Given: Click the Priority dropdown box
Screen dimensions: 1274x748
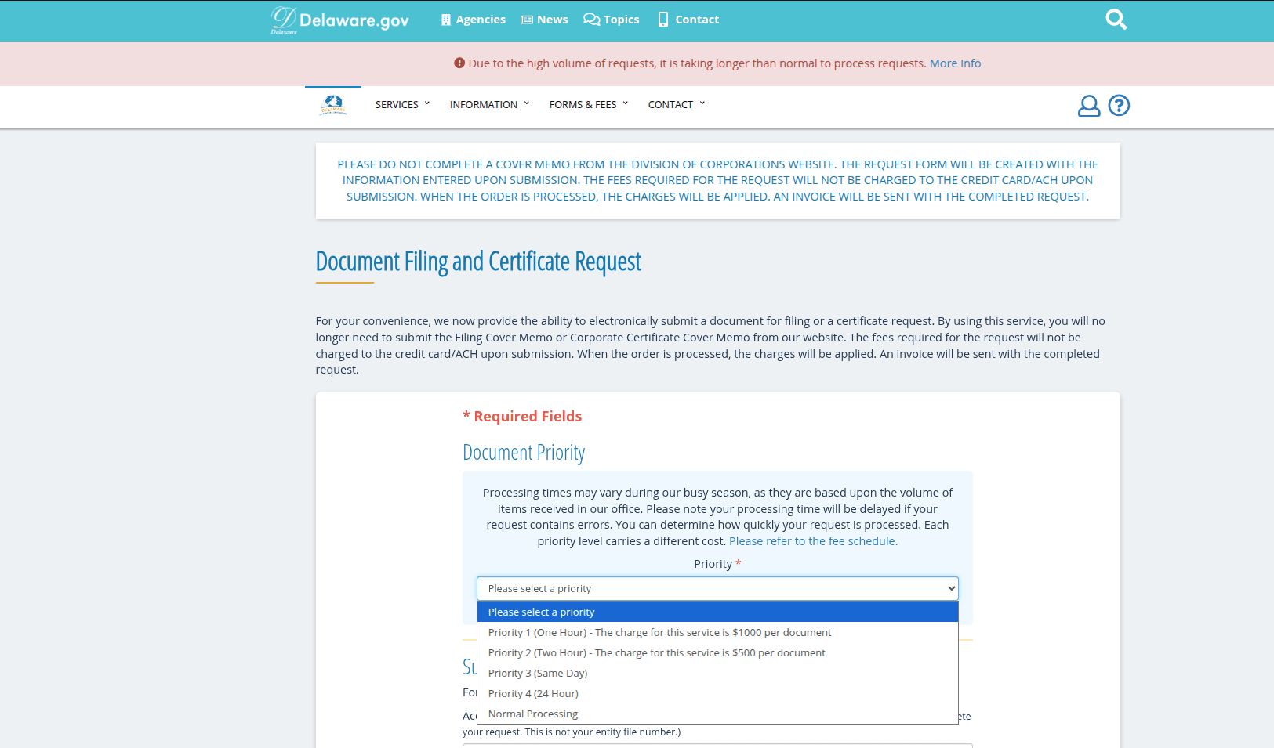Looking at the screenshot, I should click(x=717, y=588).
